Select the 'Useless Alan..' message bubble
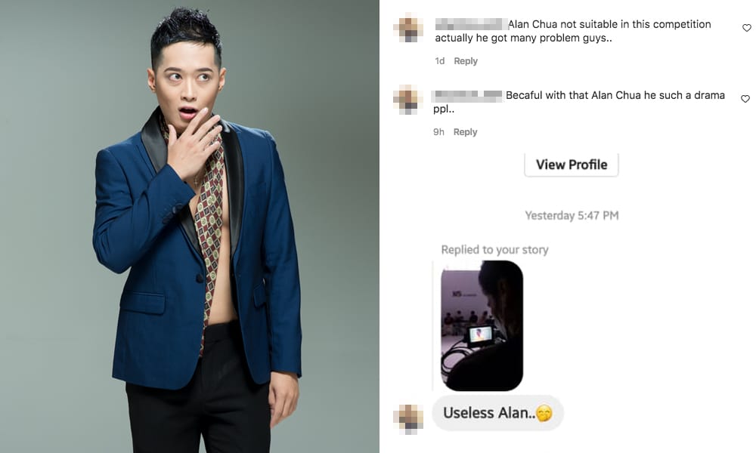 point(497,413)
